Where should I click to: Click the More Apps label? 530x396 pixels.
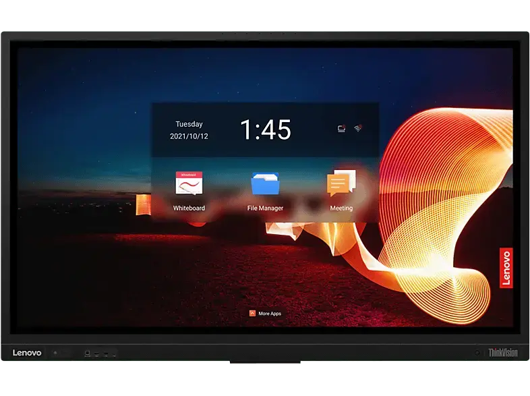click(x=270, y=314)
